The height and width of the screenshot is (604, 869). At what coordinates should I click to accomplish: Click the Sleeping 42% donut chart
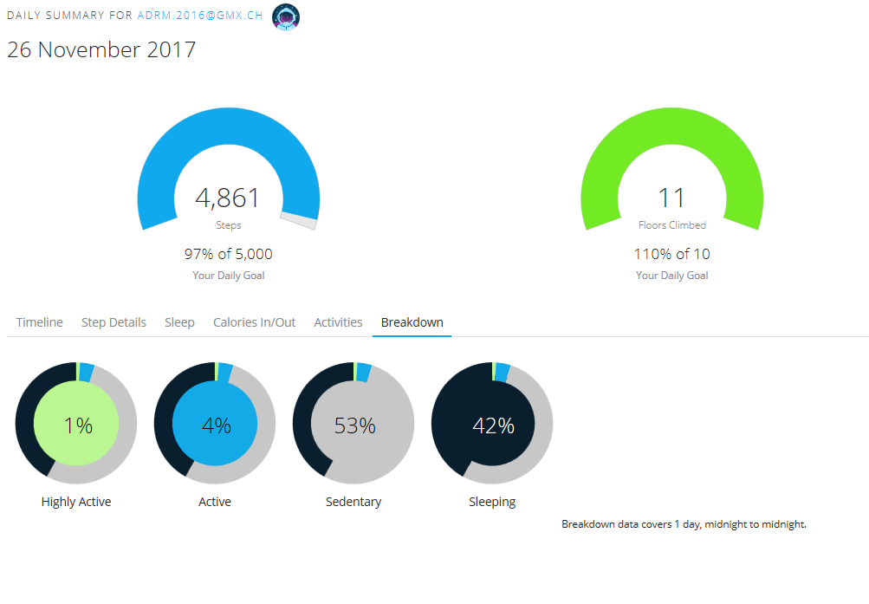tap(492, 425)
